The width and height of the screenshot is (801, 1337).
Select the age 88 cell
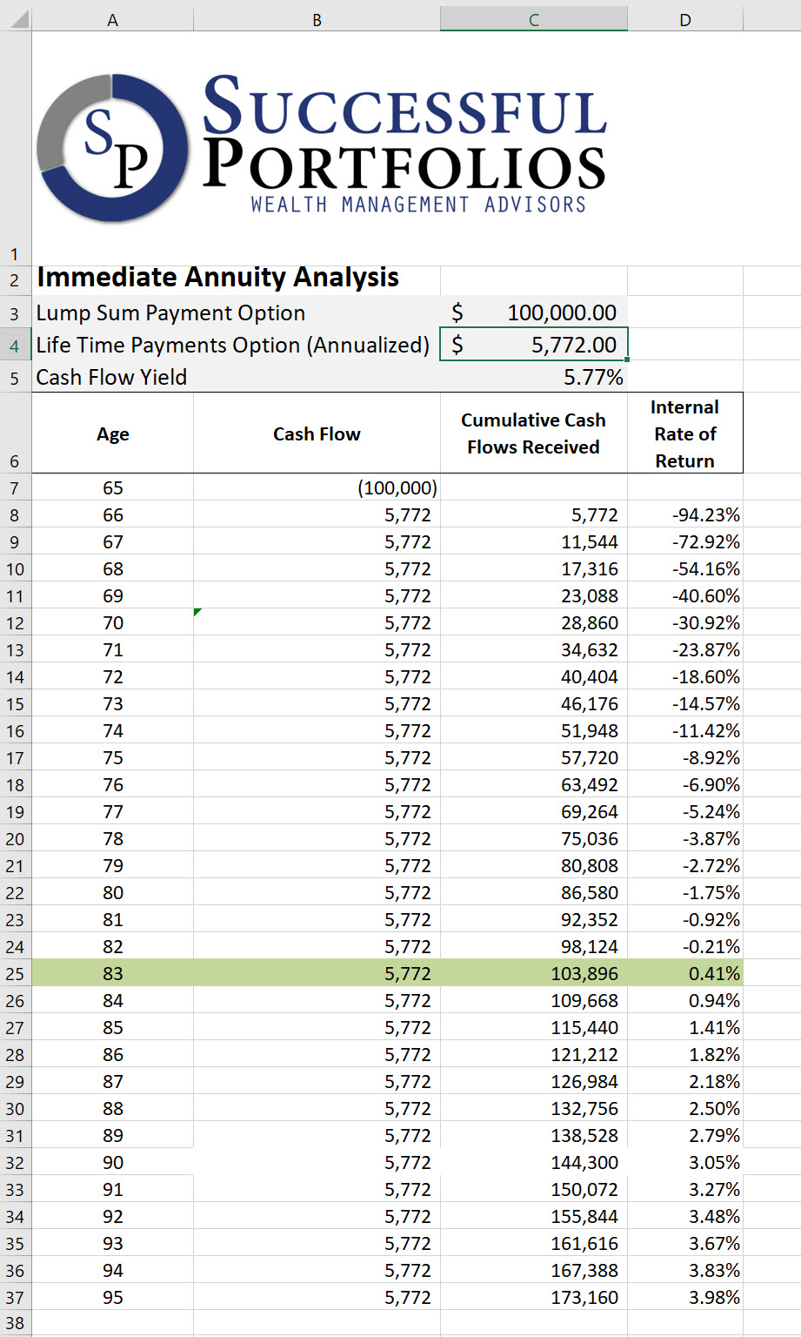112,1108
